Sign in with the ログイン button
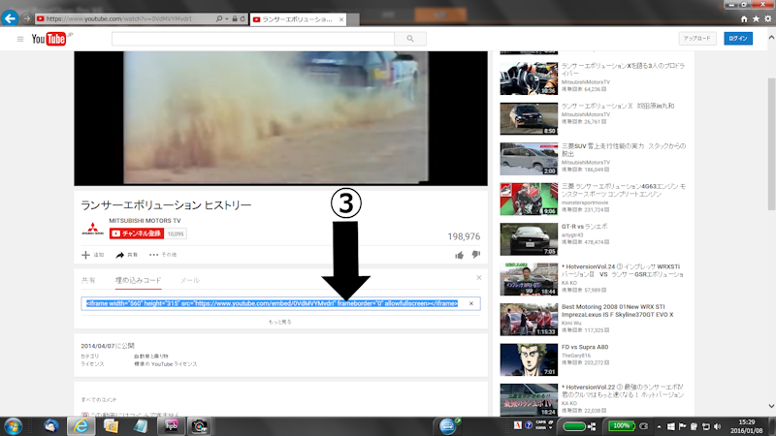Image resolution: width=776 pixels, height=436 pixels. click(x=738, y=38)
